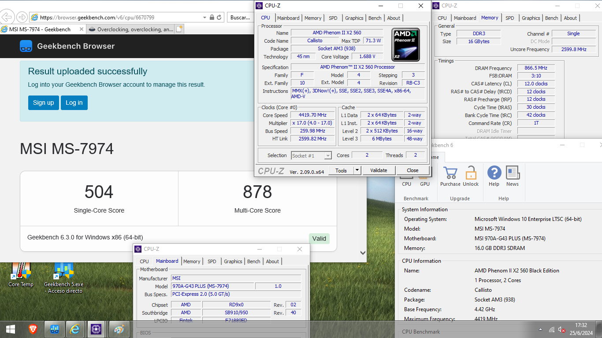602x338 pixels.
Task: Select the About tab in the Memory CPU-Z window
Action: (570, 18)
